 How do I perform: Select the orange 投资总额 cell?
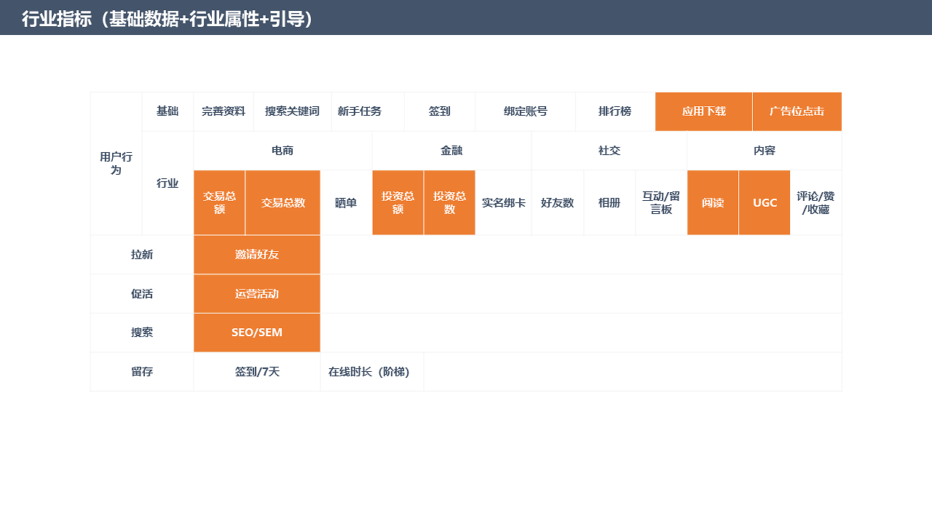coord(398,202)
